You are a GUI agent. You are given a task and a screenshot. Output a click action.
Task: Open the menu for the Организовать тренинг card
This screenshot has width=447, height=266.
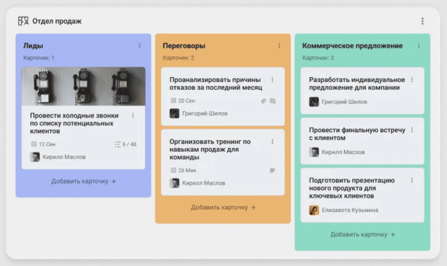(272, 141)
